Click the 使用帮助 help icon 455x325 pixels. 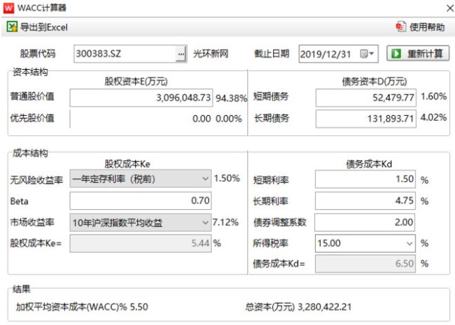(401, 27)
